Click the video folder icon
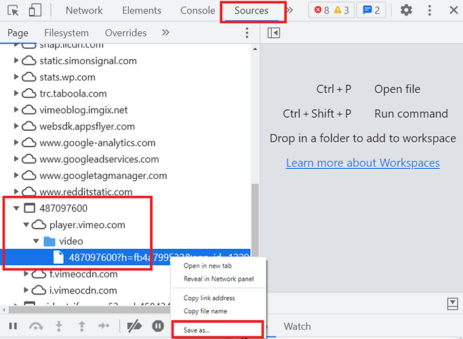The image size is (463, 339). (49, 241)
